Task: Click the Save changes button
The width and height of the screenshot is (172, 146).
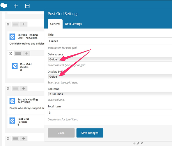Action: pos(90,133)
